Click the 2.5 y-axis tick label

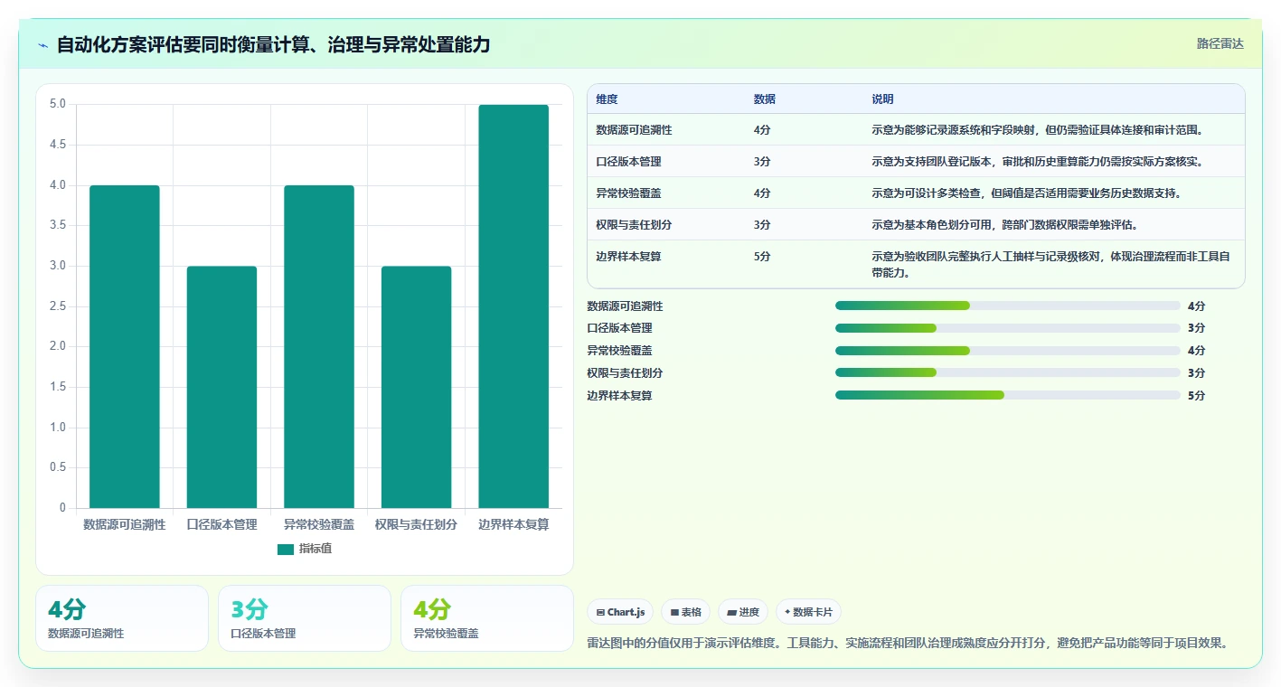point(58,306)
